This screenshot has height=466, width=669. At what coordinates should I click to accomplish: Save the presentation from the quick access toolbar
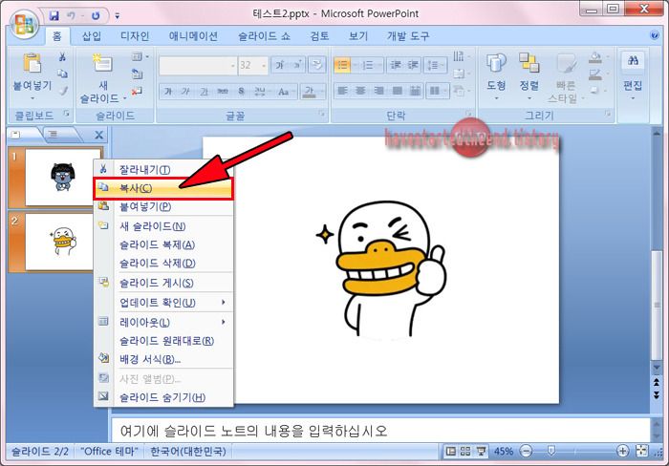pos(54,16)
